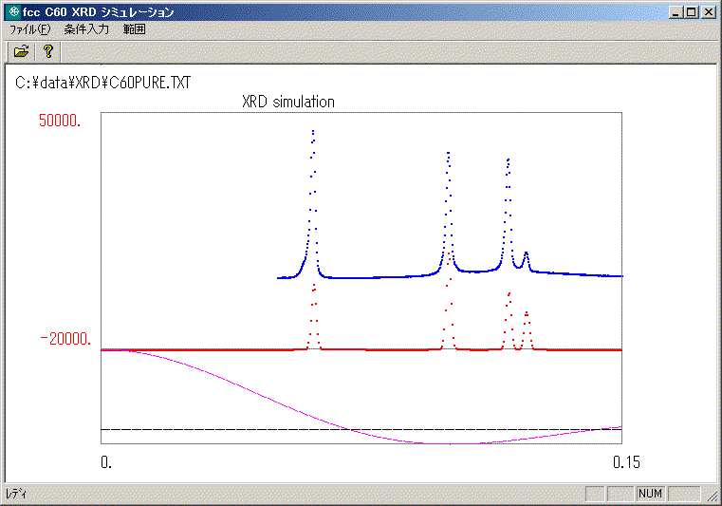Viewport: 722px width, 506px height.
Task: Open the 範囲 menu
Action: coord(134,30)
